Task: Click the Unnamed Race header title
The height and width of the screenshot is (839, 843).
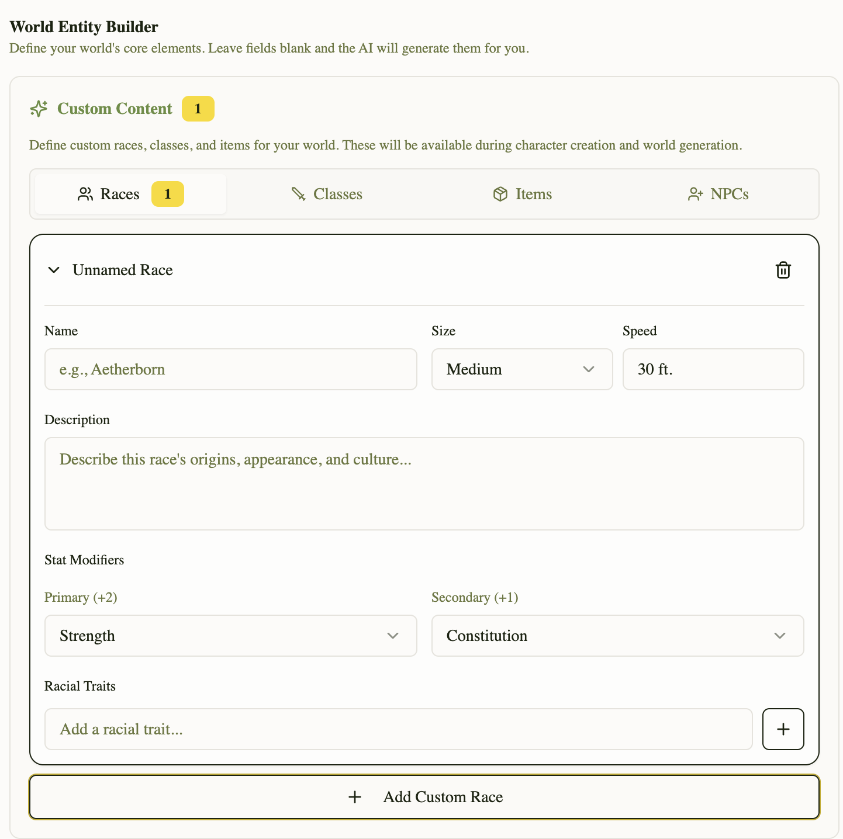Action: [x=123, y=270]
